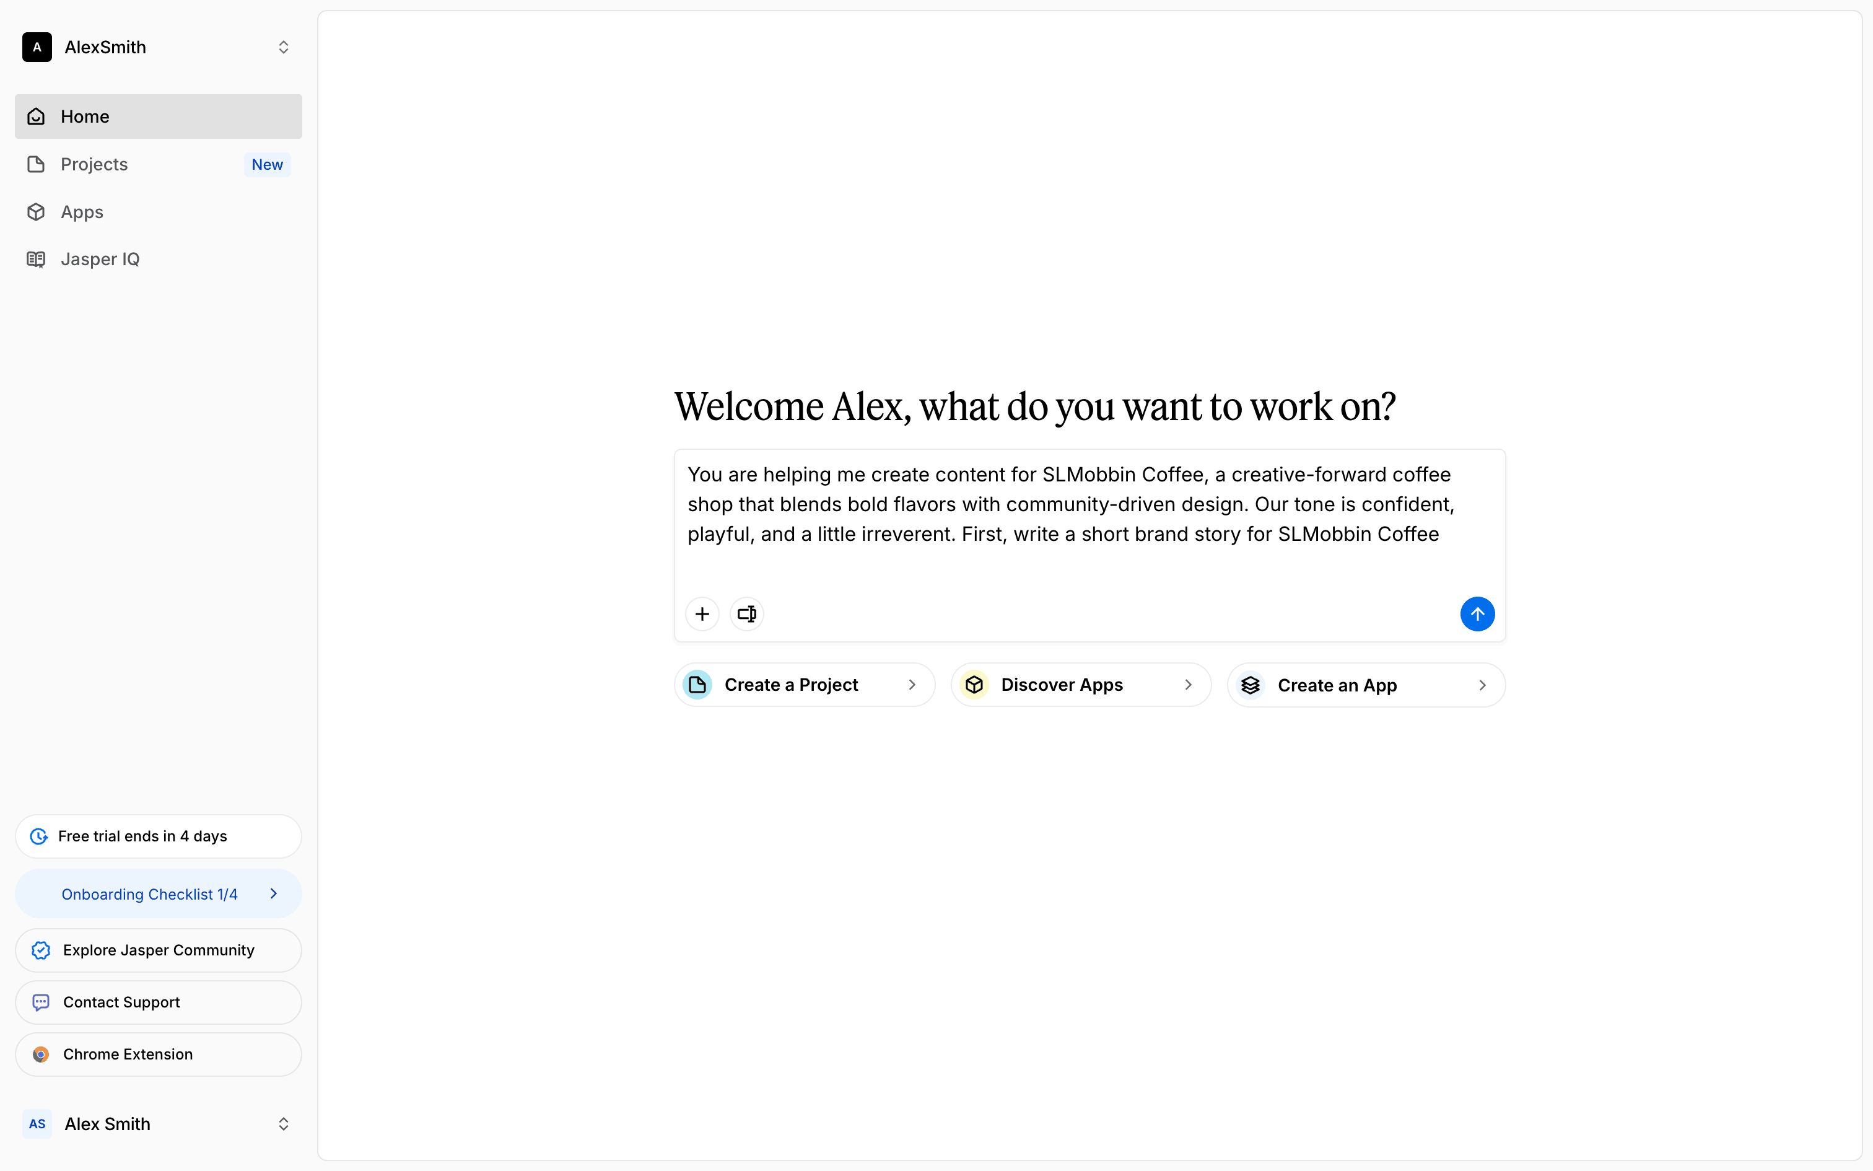Click the megaphone voice icon in prompt box
This screenshot has width=1873, height=1171.
(x=747, y=614)
